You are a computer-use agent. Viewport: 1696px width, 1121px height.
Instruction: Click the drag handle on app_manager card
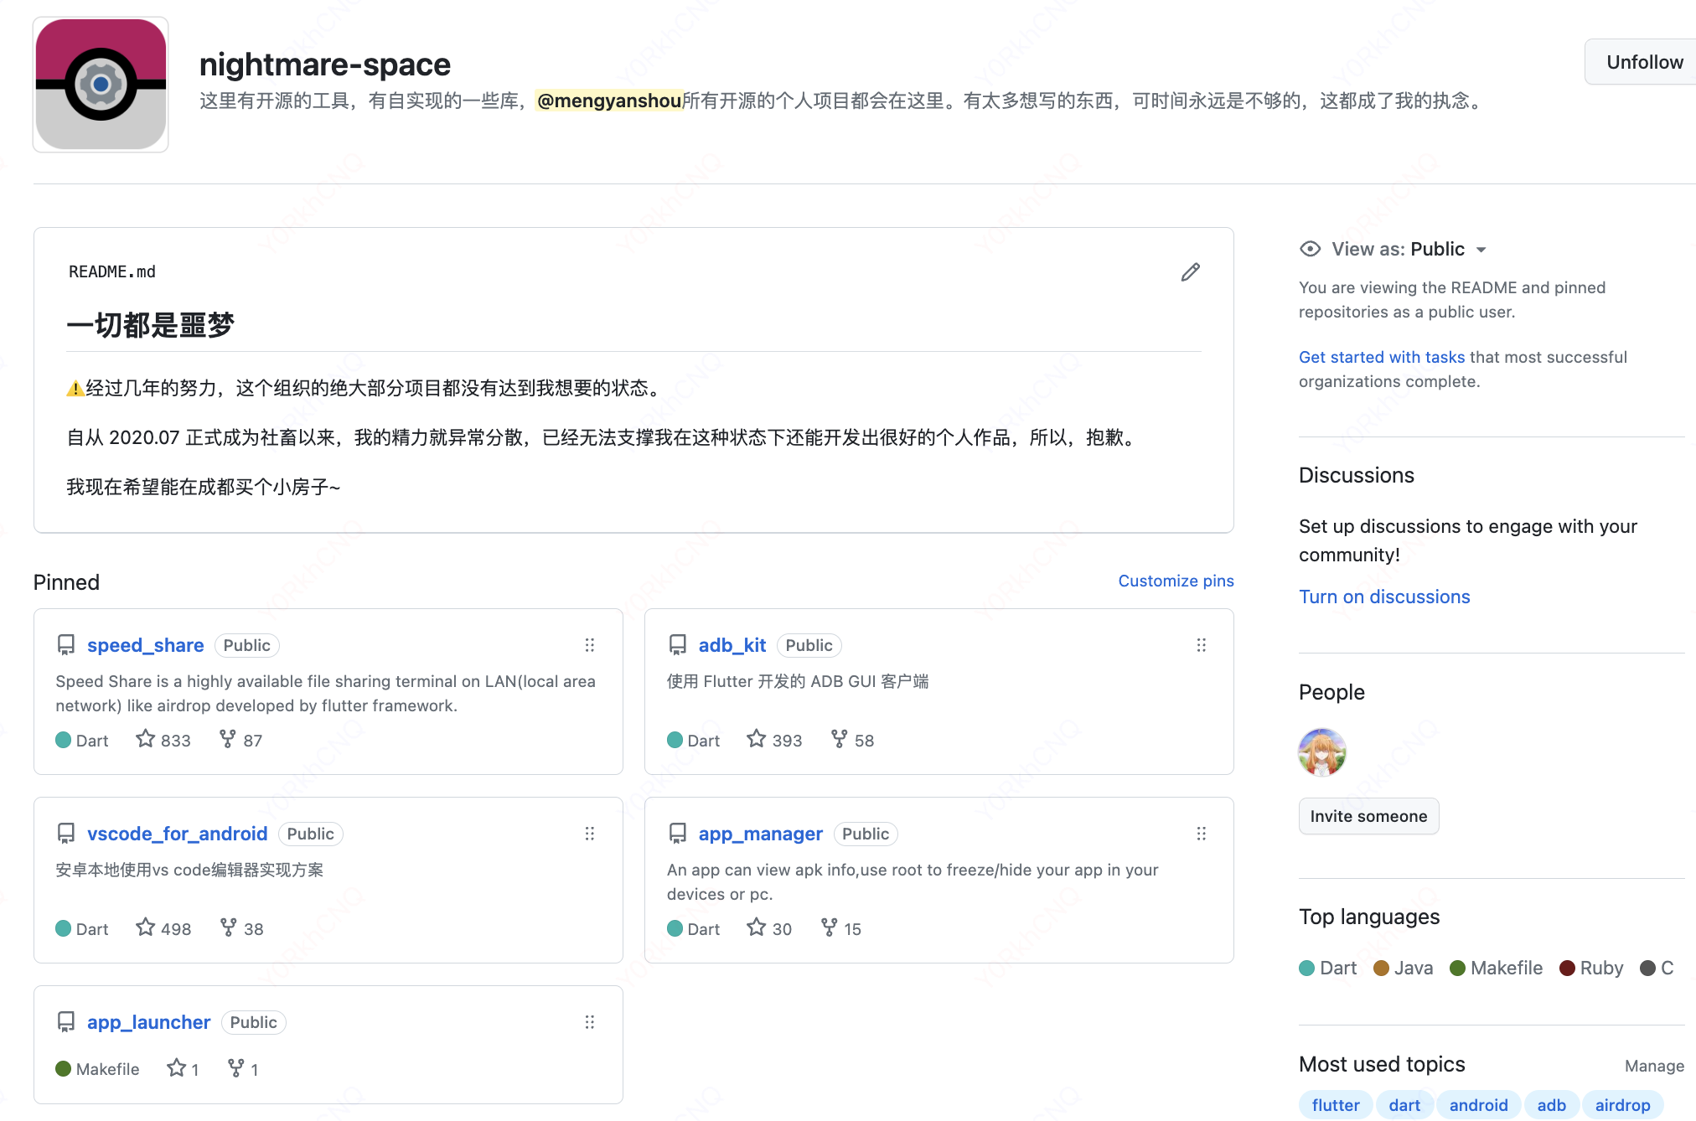pos(1201,834)
